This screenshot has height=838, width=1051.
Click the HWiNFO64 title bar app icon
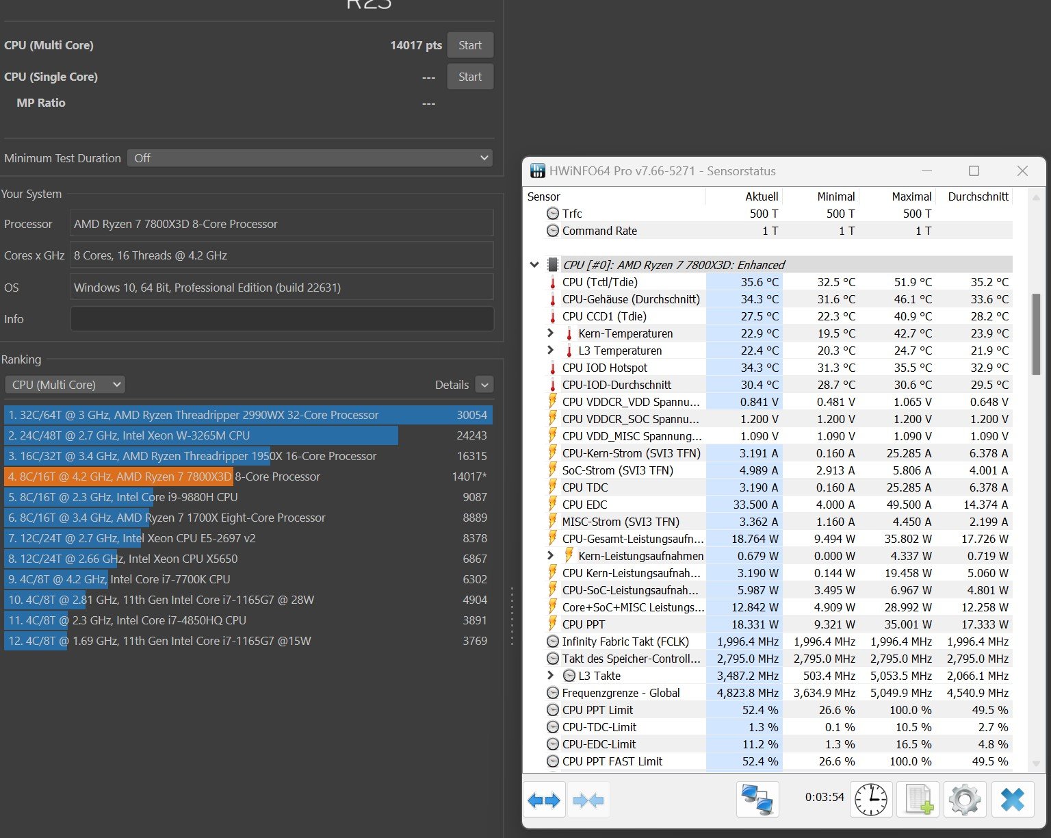point(538,171)
